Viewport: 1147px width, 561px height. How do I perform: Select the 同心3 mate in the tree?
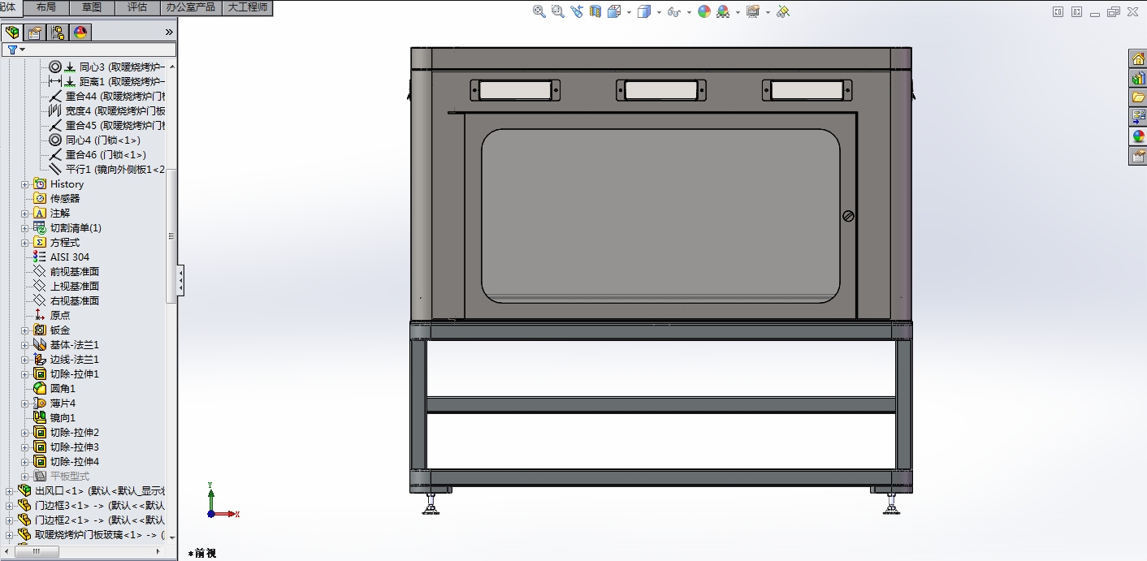(107, 67)
